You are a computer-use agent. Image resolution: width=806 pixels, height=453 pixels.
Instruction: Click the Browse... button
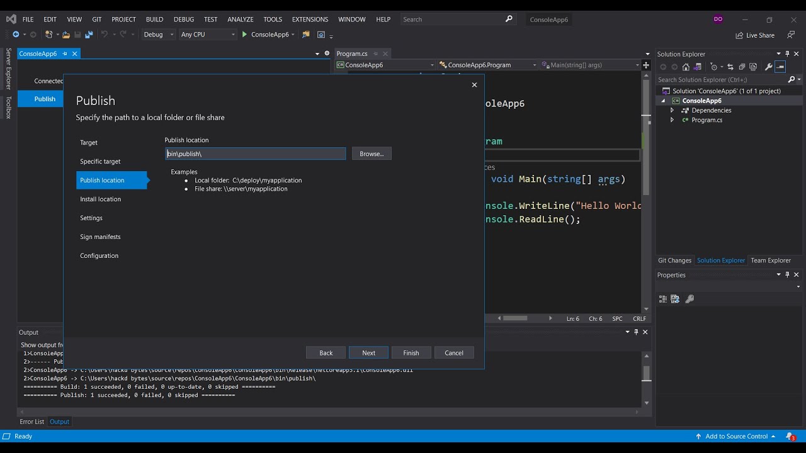(372, 154)
